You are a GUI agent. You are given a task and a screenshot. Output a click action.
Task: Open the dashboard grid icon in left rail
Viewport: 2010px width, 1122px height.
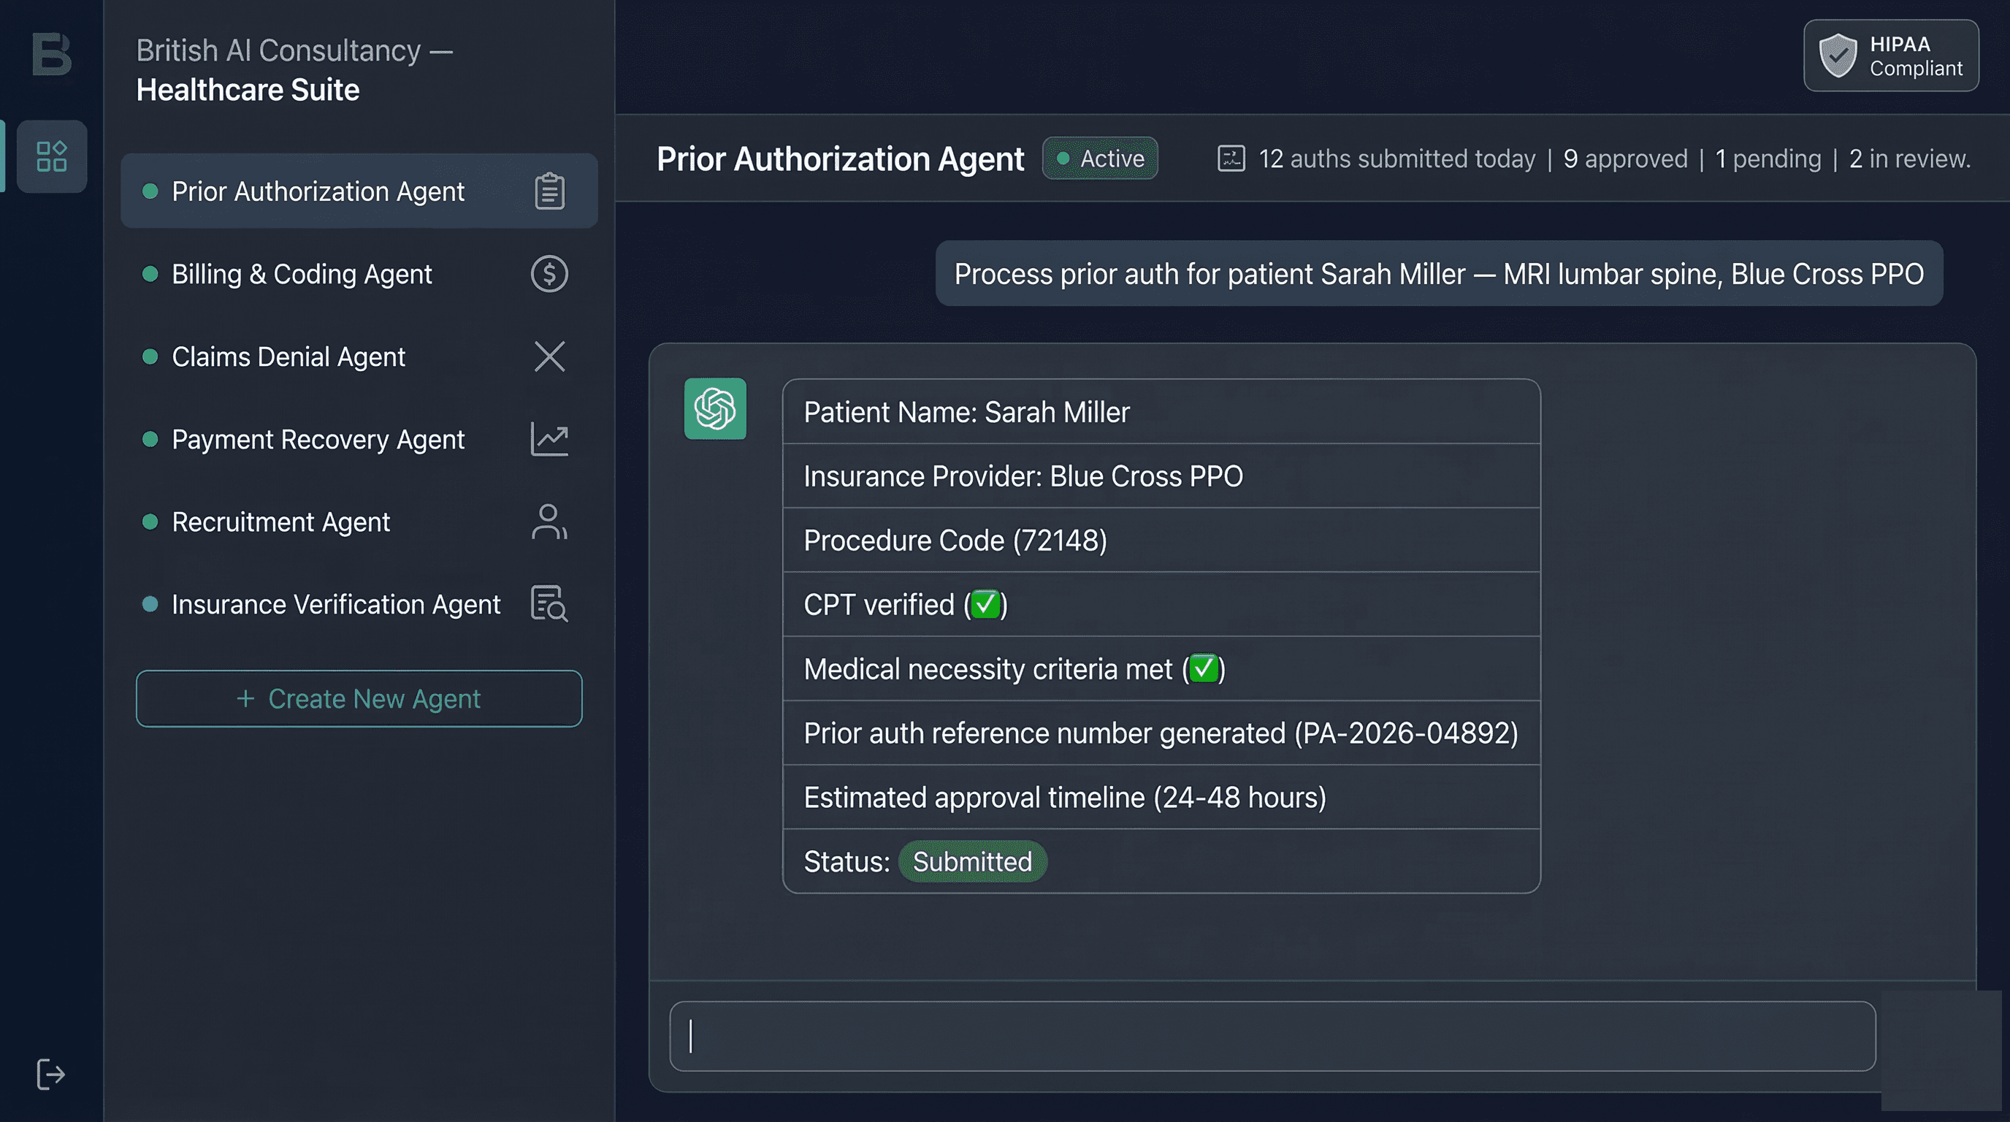pos(52,156)
